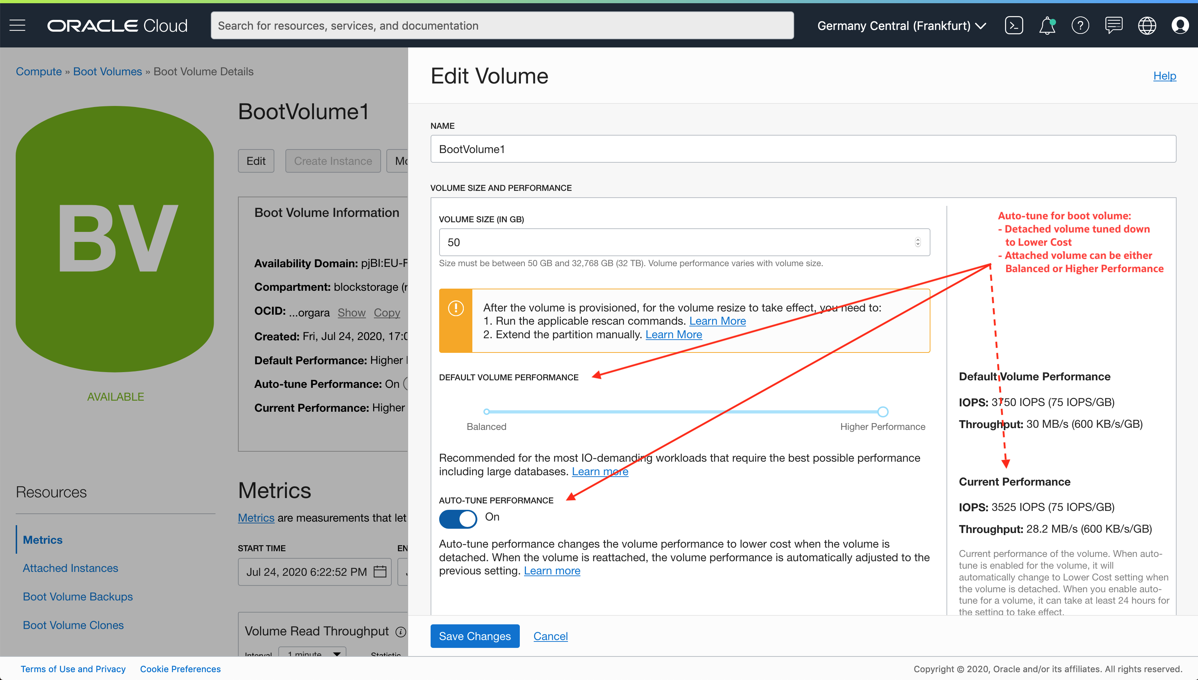Open the notifications bell
The height and width of the screenshot is (680, 1198).
tap(1047, 25)
